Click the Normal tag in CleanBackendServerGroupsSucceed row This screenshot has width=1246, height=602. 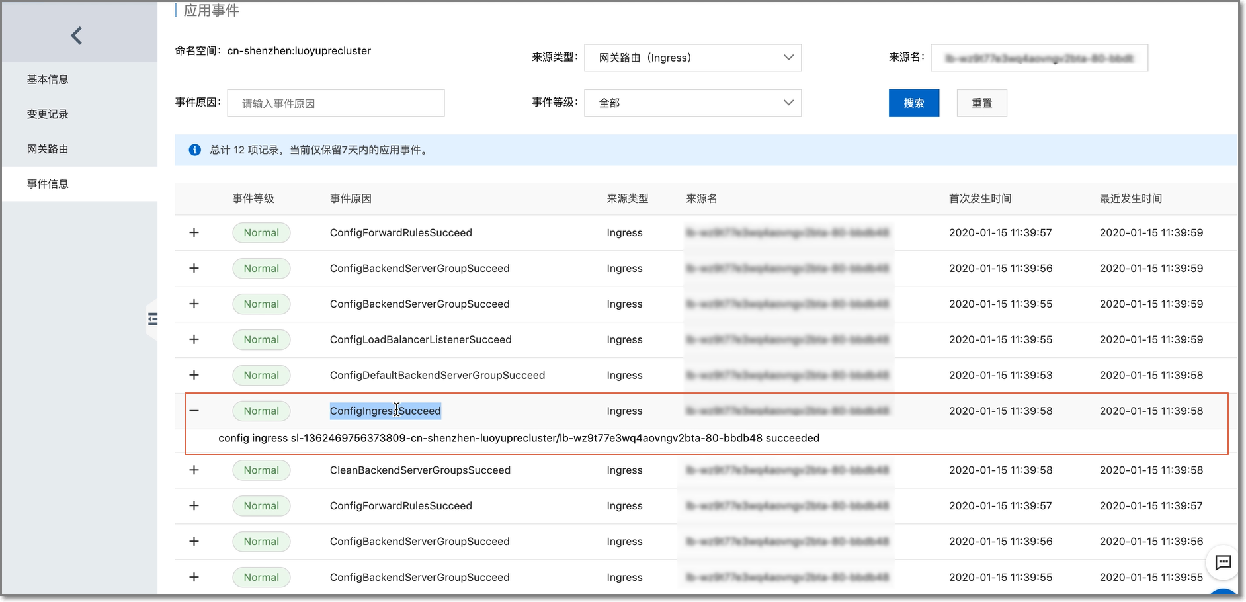point(261,470)
